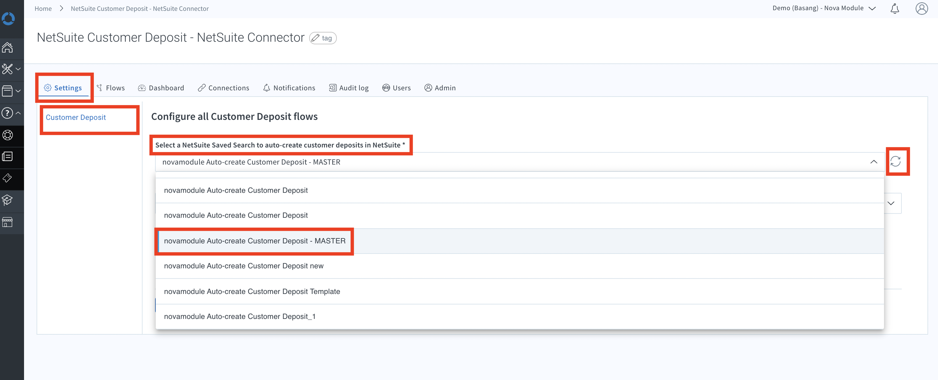Expand the Resources submenu chevron in the sidebar
Image resolution: width=938 pixels, height=380 pixels.
tap(18, 91)
